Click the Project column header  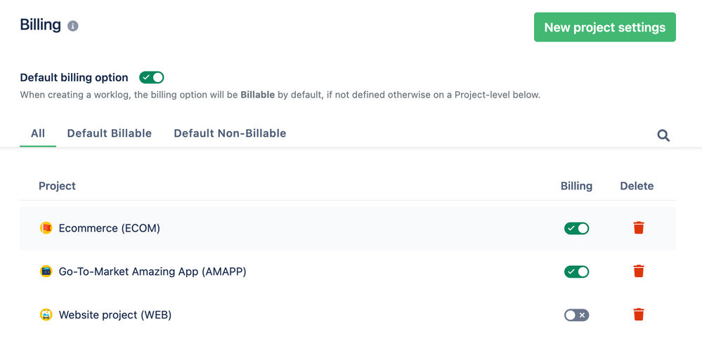57,186
